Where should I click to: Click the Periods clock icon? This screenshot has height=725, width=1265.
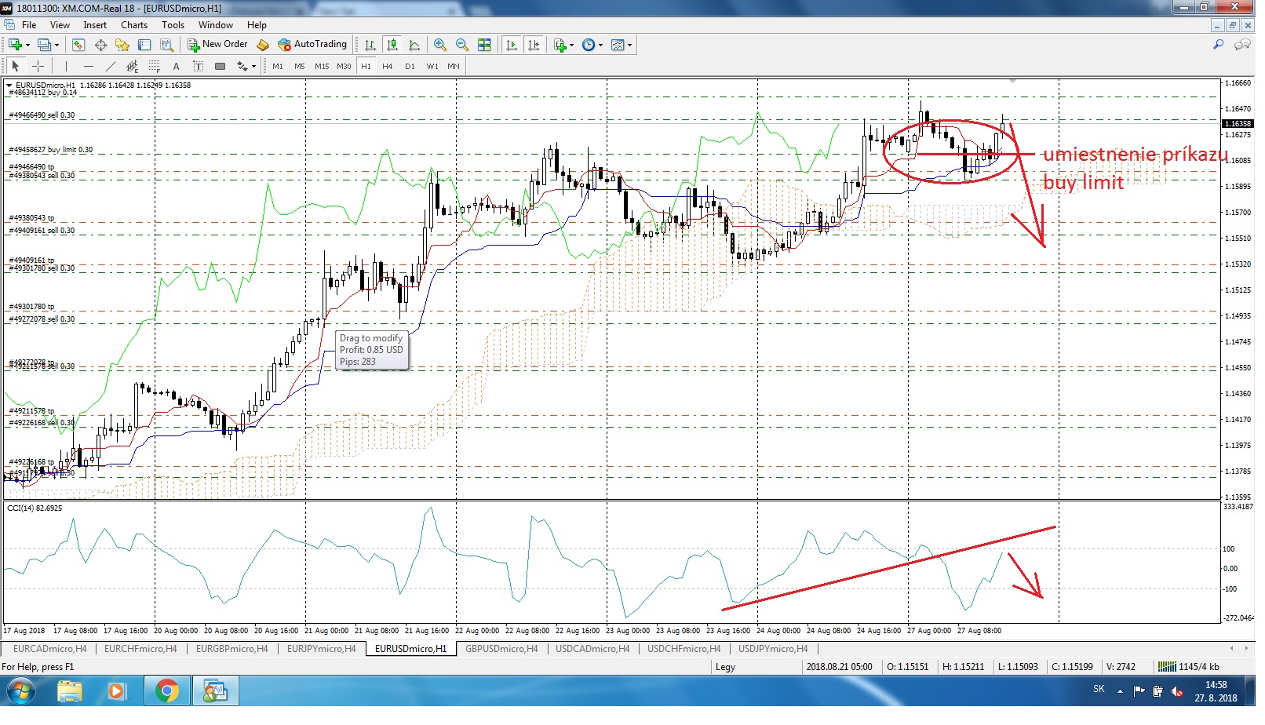(x=589, y=45)
